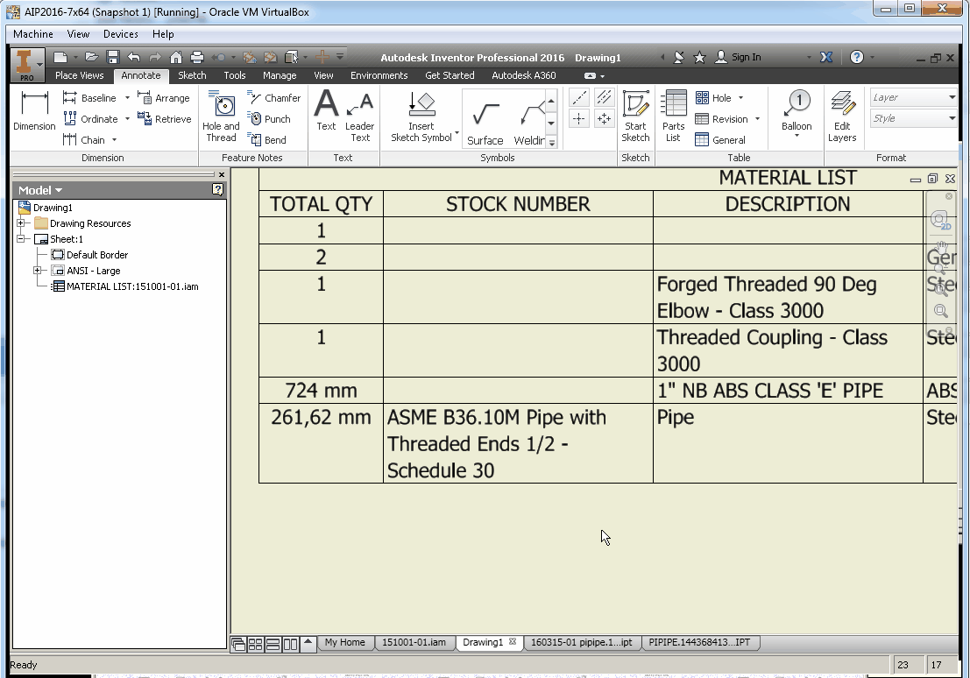The height and width of the screenshot is (678, 970).
Task: Select the Leader Text tool
Action: [x=359, y=114]
